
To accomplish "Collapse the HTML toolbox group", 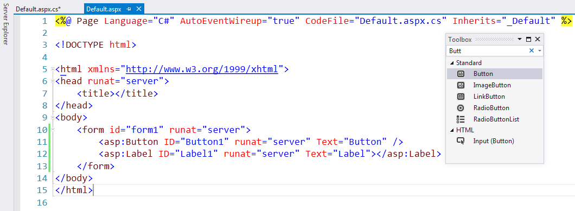I will click(452, 130).
